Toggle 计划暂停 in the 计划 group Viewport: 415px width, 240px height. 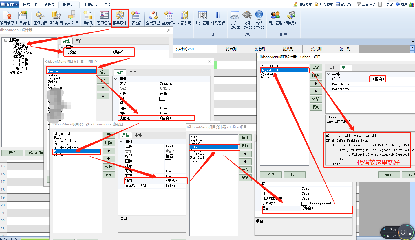pyautogui.click(x=218, y=18)
